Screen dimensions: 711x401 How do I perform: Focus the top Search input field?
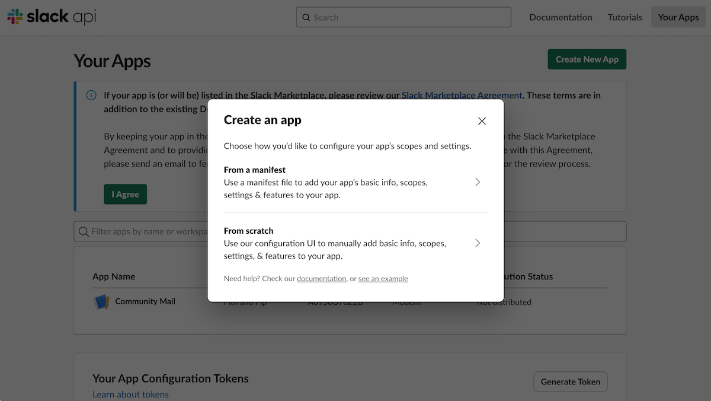409,17
